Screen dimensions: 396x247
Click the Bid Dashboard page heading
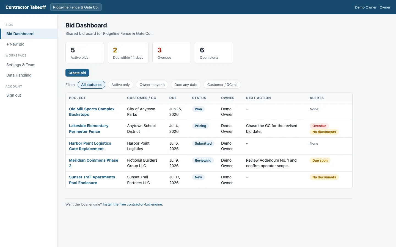(86, 25)
